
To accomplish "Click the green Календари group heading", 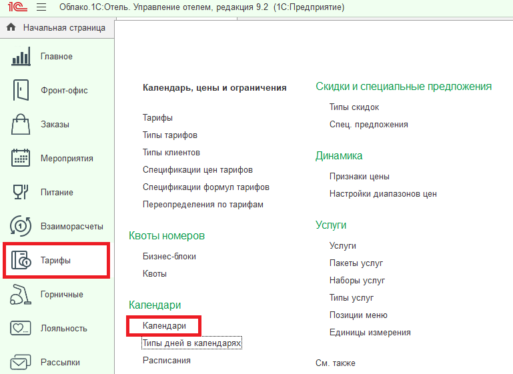I will pyautogui.click(x=155, y=305).
